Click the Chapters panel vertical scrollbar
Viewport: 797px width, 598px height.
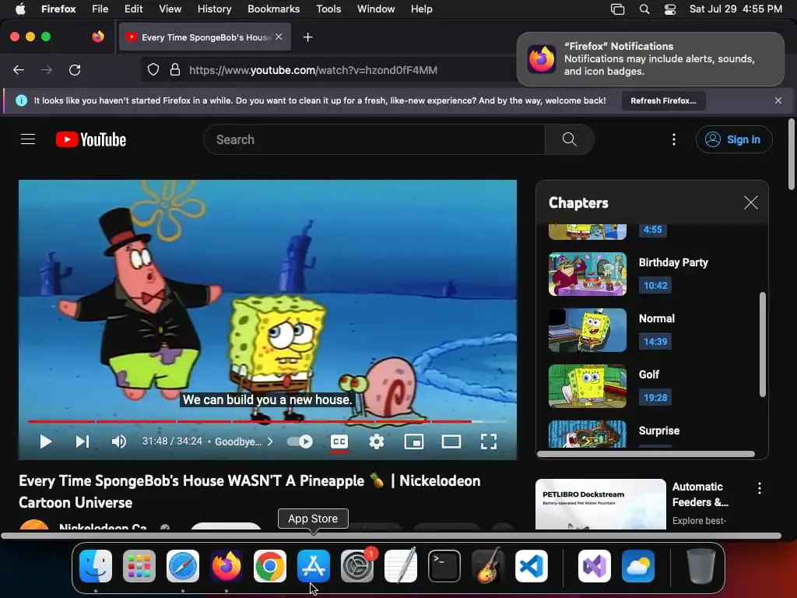coord(763,344)
